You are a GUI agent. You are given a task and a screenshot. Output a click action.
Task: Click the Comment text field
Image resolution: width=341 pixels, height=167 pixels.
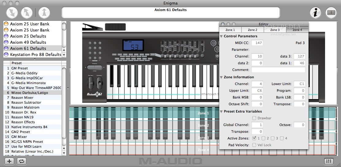click(x=278, y=70)
